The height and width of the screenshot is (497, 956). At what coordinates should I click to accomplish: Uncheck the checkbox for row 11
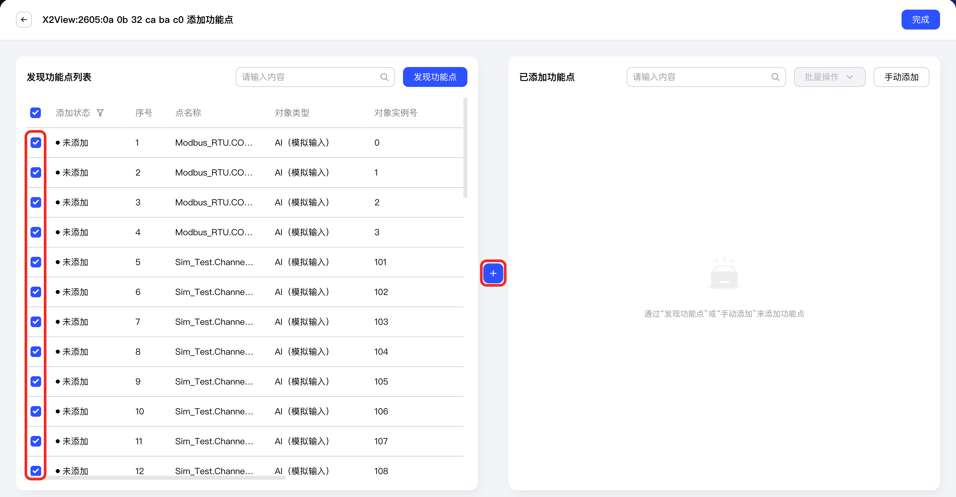pos(36,441)
